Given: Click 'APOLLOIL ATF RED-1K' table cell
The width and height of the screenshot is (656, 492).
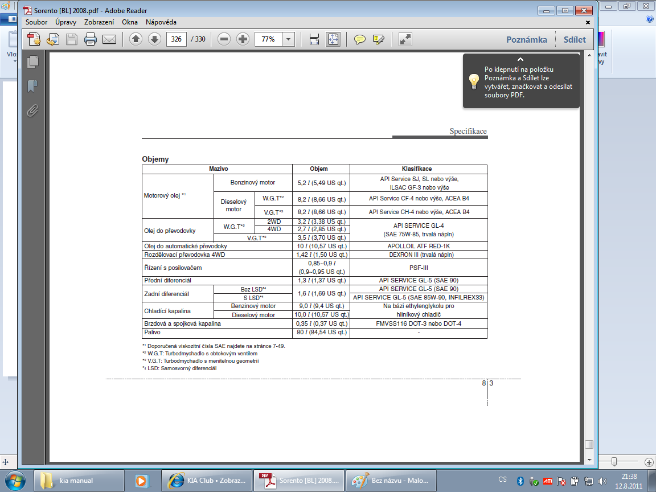Looking at the screenshot, I should click(x=419, y=247).
